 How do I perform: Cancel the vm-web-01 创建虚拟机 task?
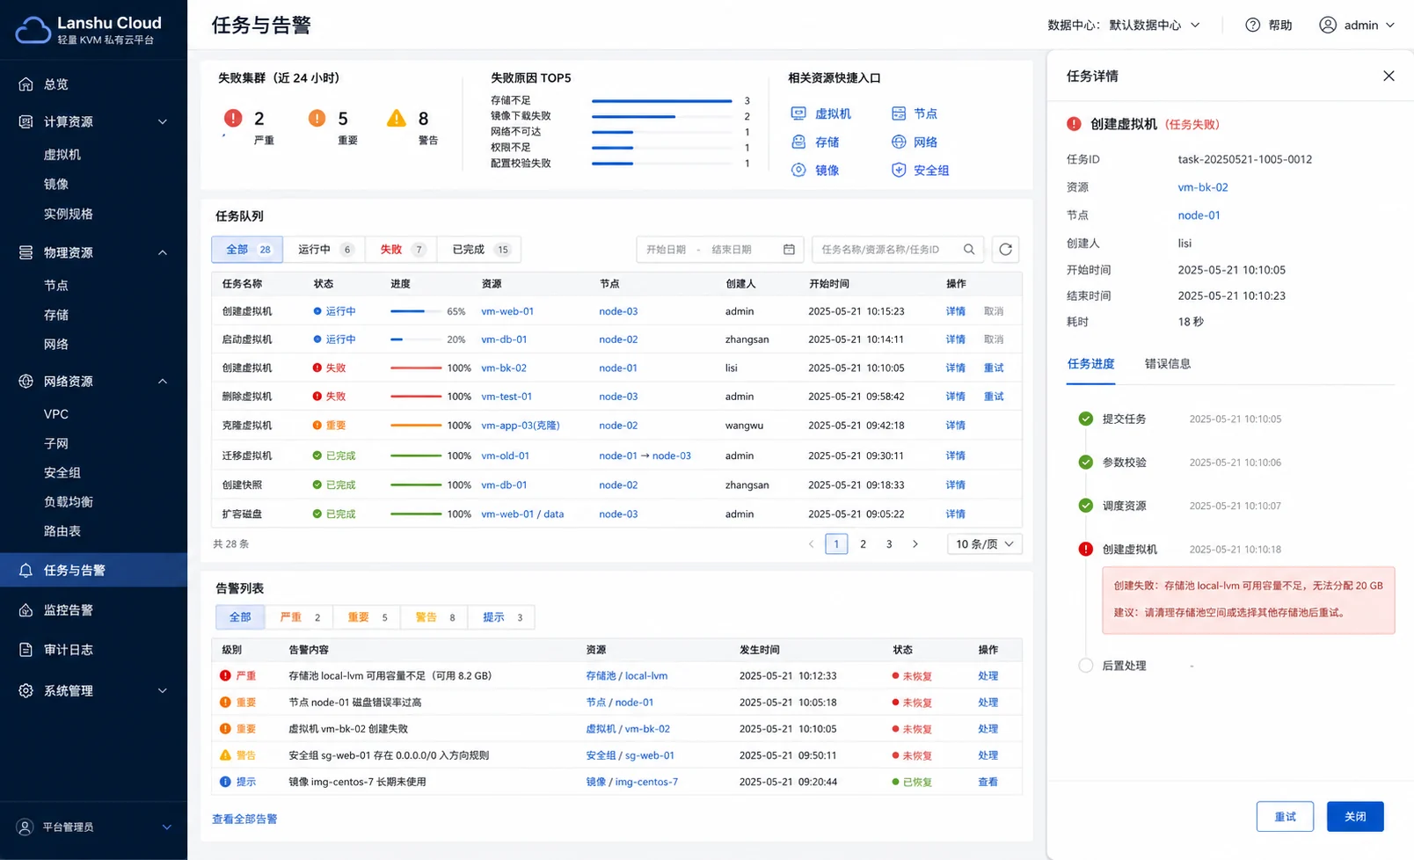click(994, 311)
